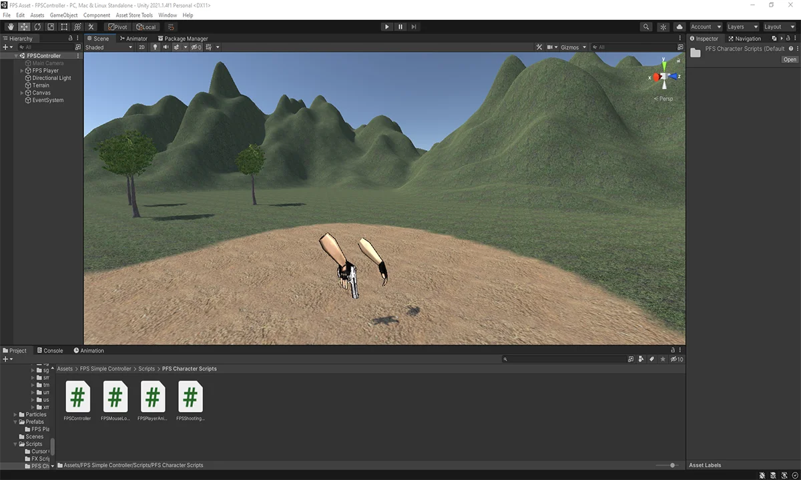801x480 pixels.
Task: Click the bug debug icon in status bar
Action: click(x=762, y=475)
